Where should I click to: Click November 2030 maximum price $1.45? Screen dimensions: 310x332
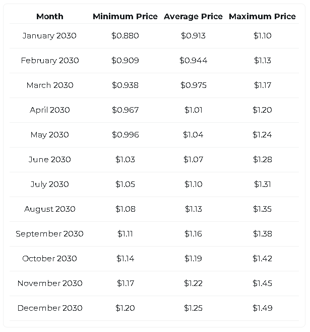[262, 283]
